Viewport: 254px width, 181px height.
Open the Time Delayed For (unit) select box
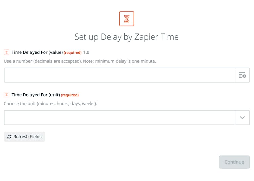pyautogui.click(x=120, y=117)
